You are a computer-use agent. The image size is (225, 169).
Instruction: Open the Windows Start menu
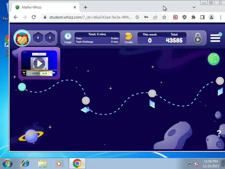point(7,164)
